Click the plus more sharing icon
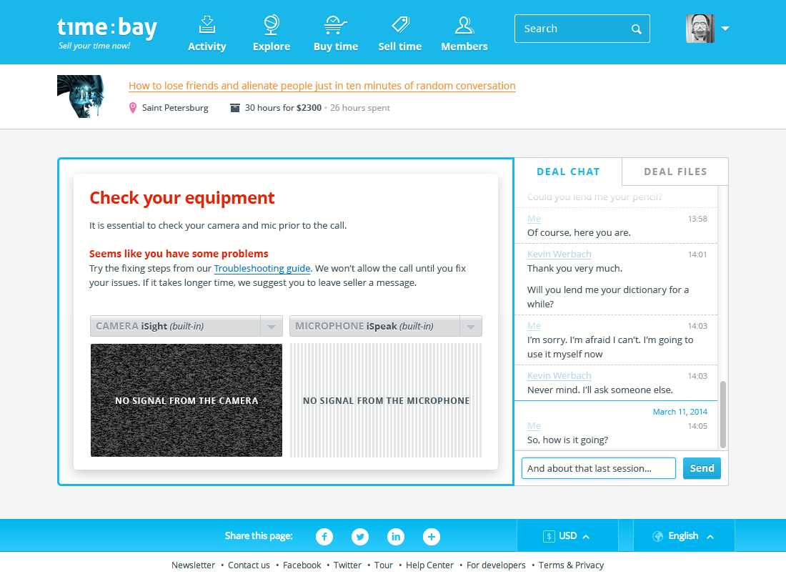Image resolution: width=786 pixels, height=579 pixels. point(432,537)
